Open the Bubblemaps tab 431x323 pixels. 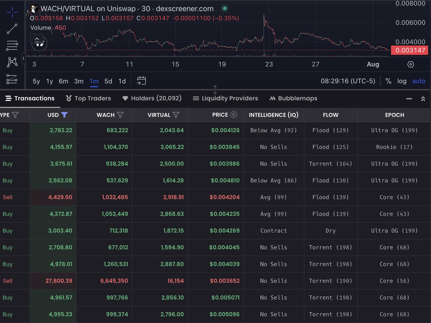pos(293,98)
